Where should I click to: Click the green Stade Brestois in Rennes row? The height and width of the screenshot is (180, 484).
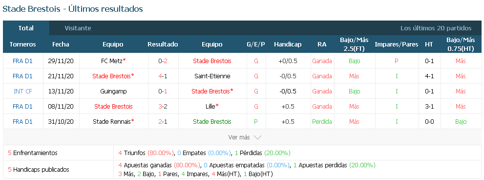click(x=212, y=122)
